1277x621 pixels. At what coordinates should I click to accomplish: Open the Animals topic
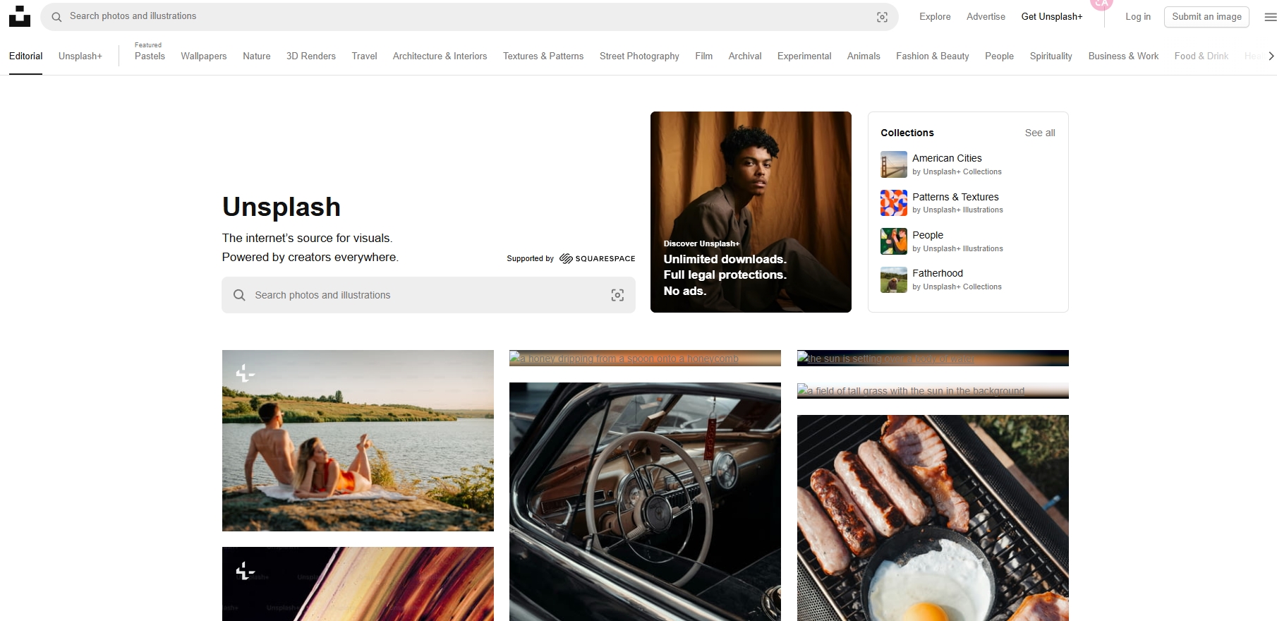[864, 56]
